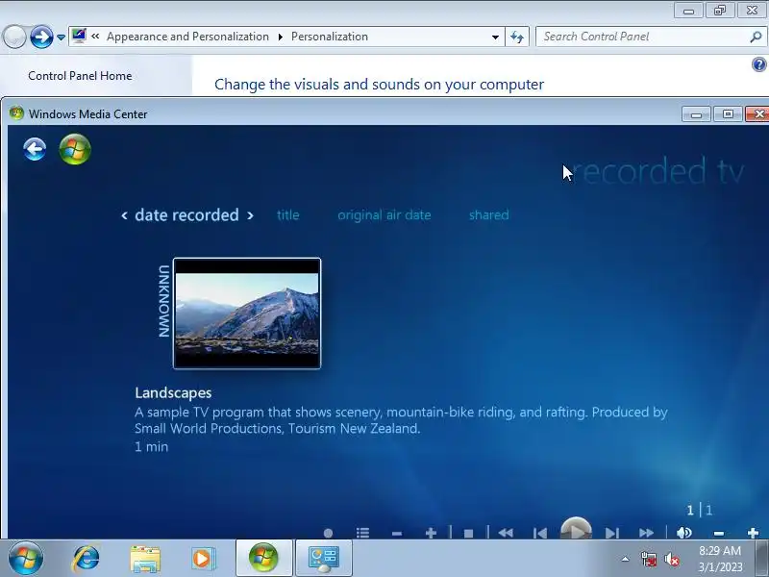
Task: Close the Windows Media Center window
Action: 758,114
